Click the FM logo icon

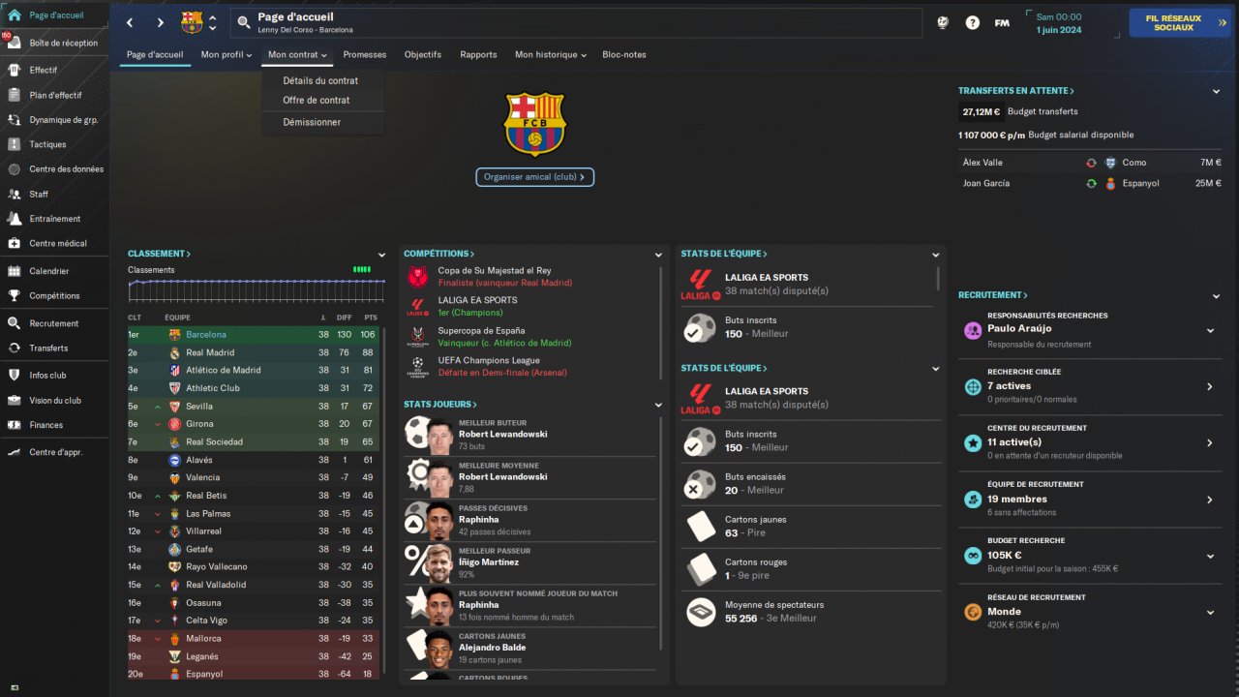point(1002,22)
